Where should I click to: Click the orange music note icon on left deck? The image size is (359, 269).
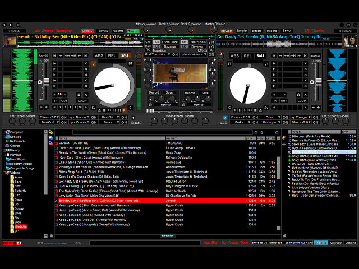pyautogui.click(x=94, y=64)
